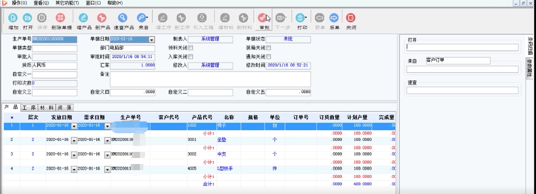Switch to the 材料 tab
This screenshot has width=536, height=194.
46,107
